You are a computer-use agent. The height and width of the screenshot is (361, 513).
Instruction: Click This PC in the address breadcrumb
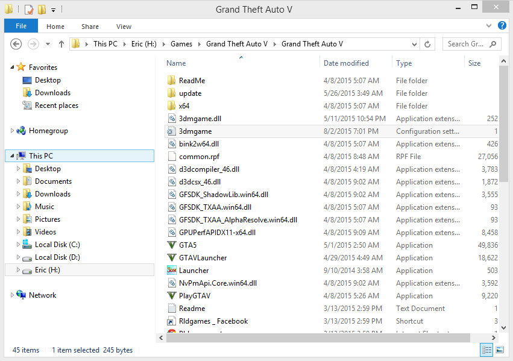[x=105, y=44]
